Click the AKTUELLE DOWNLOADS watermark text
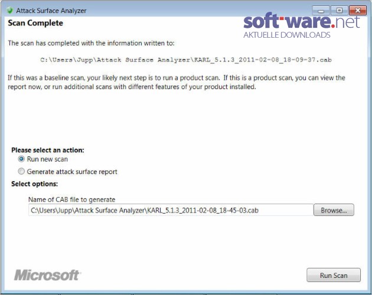Viewport: 372px width, 295px height. (287, 35)
